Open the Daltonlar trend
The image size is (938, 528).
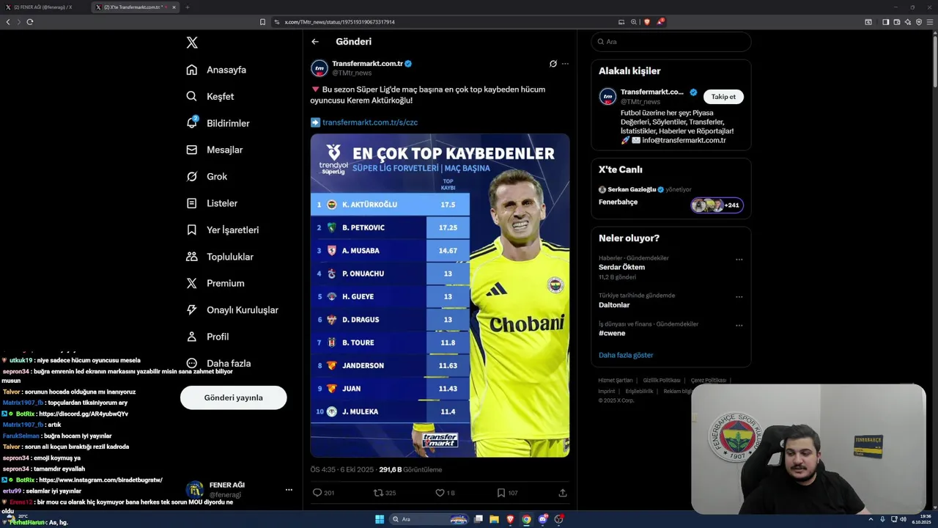614,305
